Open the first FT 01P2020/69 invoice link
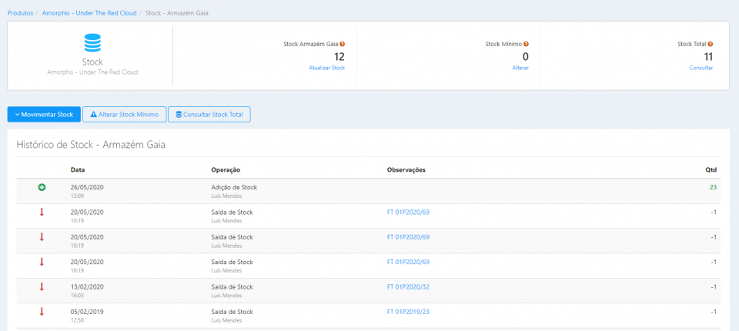 pos(408,212)
